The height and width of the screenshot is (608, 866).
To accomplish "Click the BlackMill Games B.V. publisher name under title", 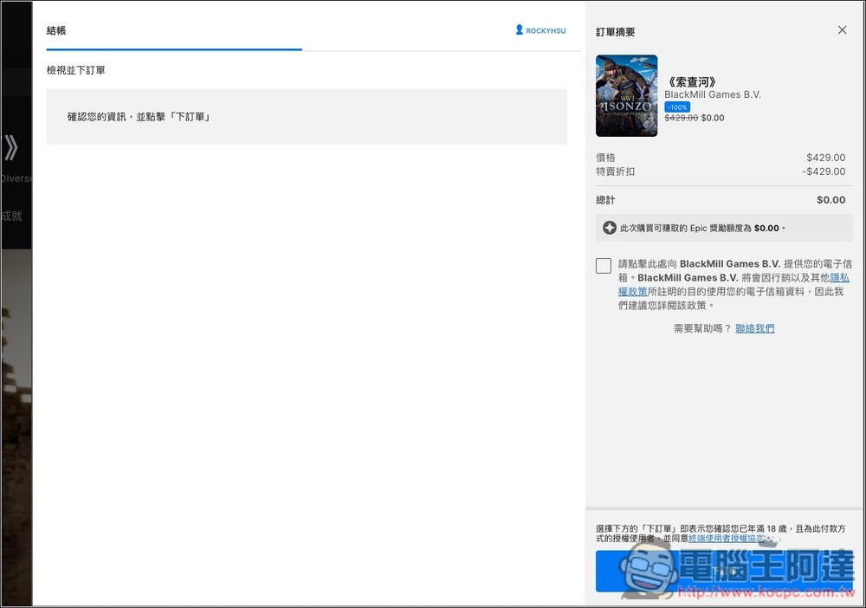I will [712, 94].
